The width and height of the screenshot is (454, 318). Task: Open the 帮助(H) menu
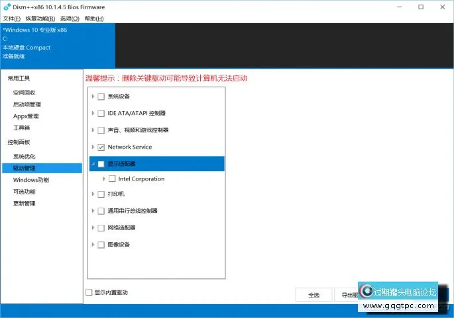pos(94,18)
